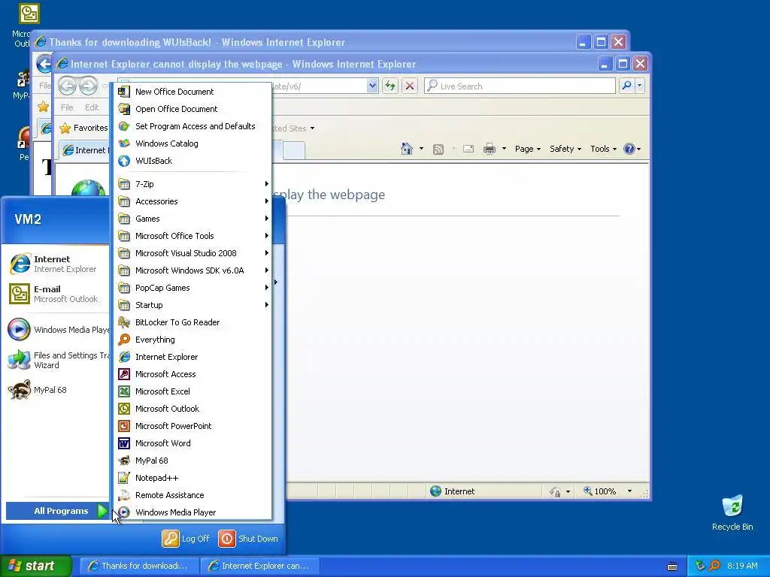Click the empty new tab button
The height and width of the screenshot is (577, 770).
pos(294,150)
